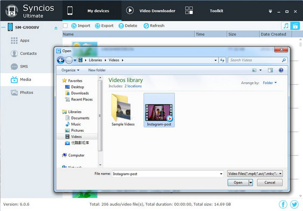303x211 pixels.
Task: Open the Syncios Facebook page icon
Action: 283,204
